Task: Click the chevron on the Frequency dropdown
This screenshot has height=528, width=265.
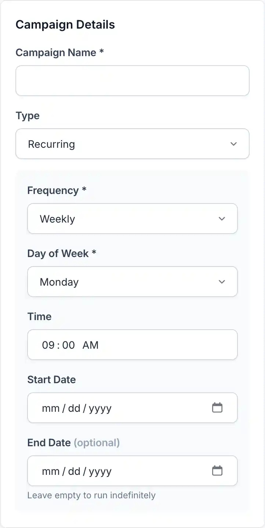Action: 222,219
